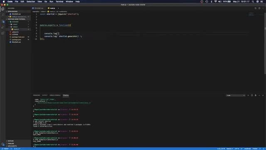Open changes icon in editor title bar
This screenshot has height=150, width=266.
[x=256, y=8]
